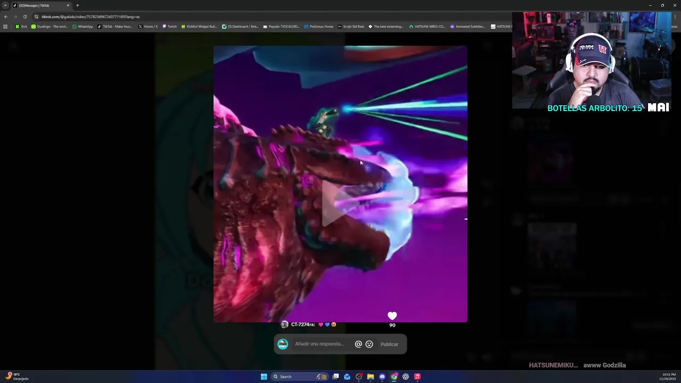
Task: Open the mail app on taskbar
Action: [347, 377]
